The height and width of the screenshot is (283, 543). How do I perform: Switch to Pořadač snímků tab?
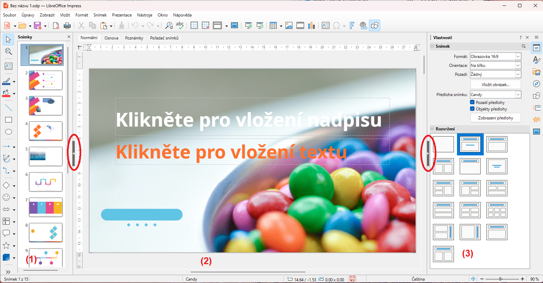(164, 38)
